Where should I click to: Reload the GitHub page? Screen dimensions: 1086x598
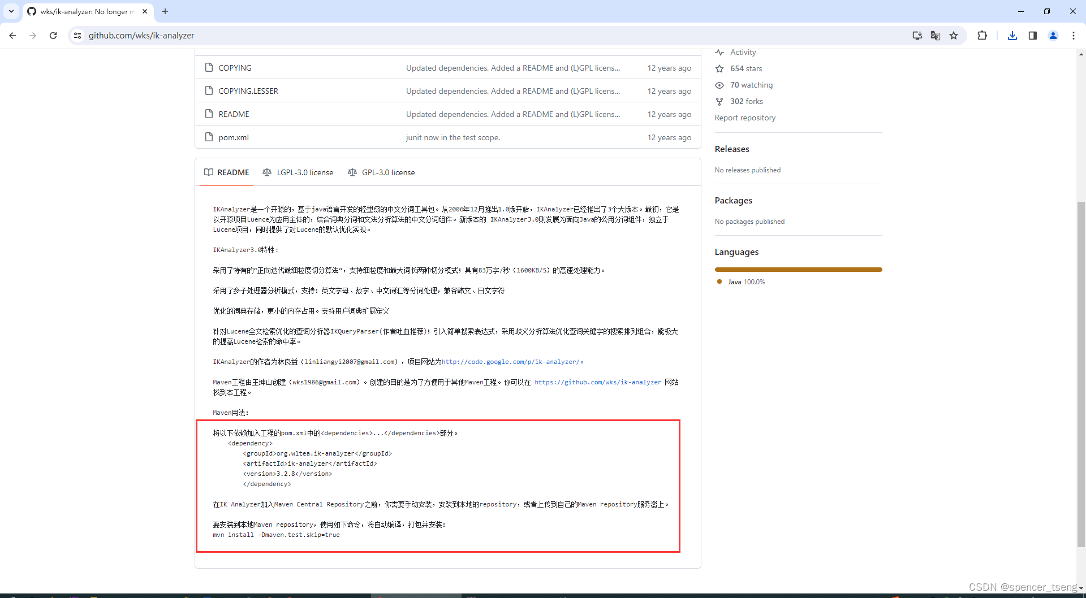pos(53,36)
